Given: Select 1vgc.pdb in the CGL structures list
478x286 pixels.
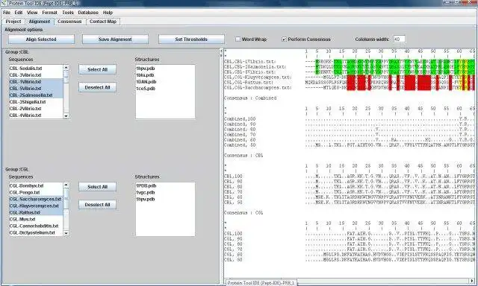Looking at the screenshot, I should [x=165, y=192].
